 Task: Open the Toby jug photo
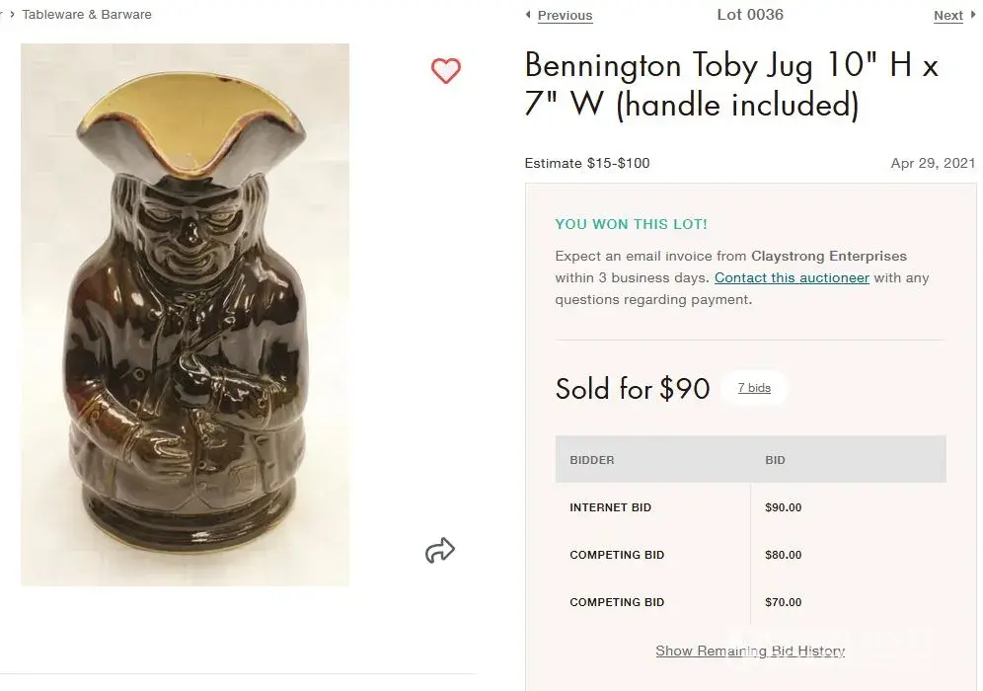pos(185,315)
